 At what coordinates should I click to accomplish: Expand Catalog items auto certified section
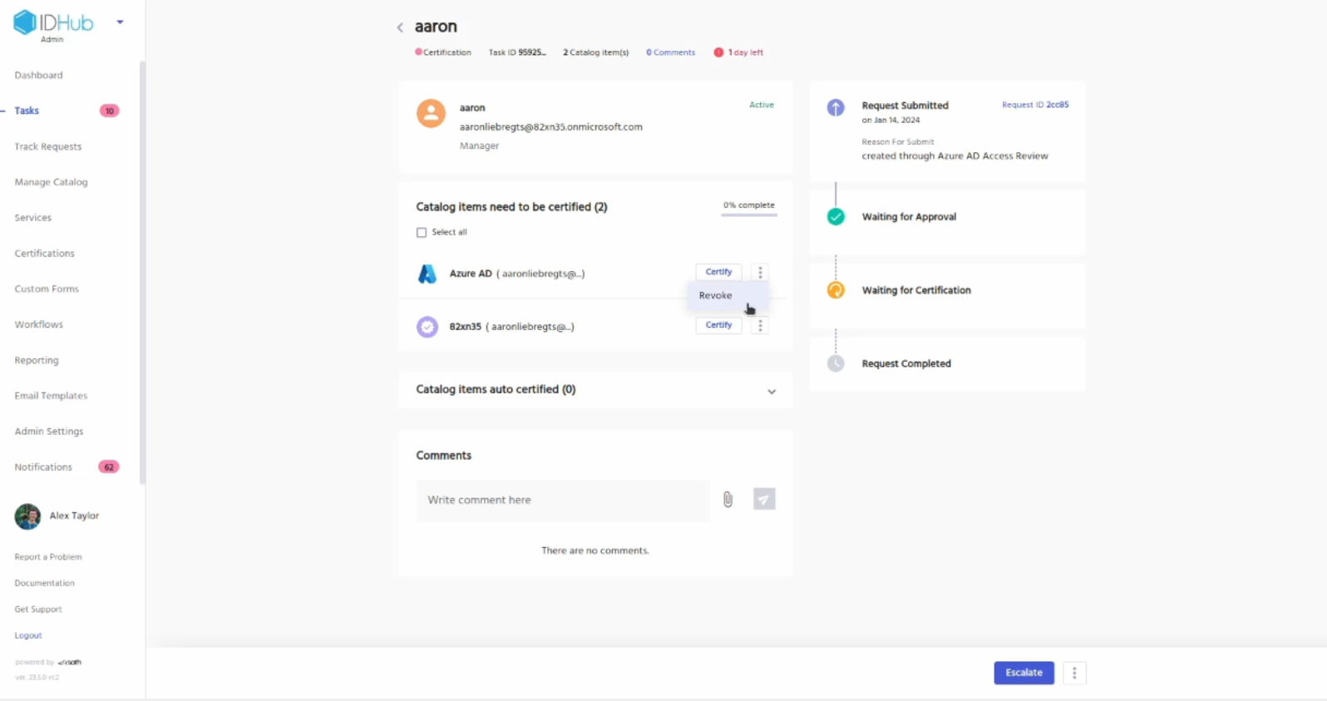click(x=772, y=392)
